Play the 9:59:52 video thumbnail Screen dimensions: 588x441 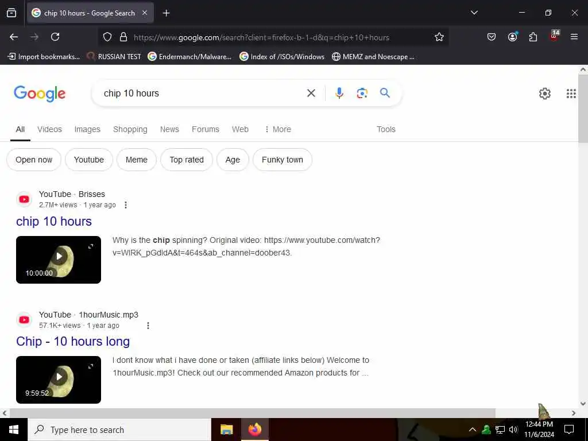[59, 380]
